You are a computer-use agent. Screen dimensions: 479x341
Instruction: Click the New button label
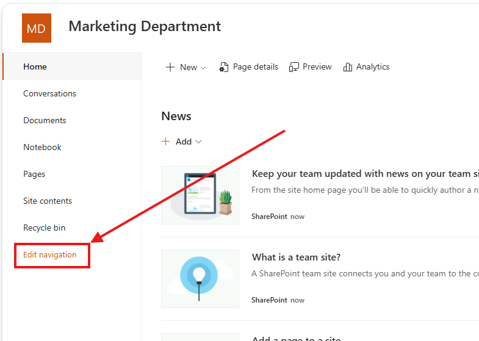pos(189,67)
